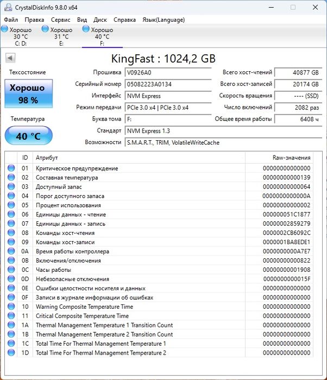This screenshot has width=327, height=380.
Task: Select the Процент использования attribute row
Action: point(159,205)
